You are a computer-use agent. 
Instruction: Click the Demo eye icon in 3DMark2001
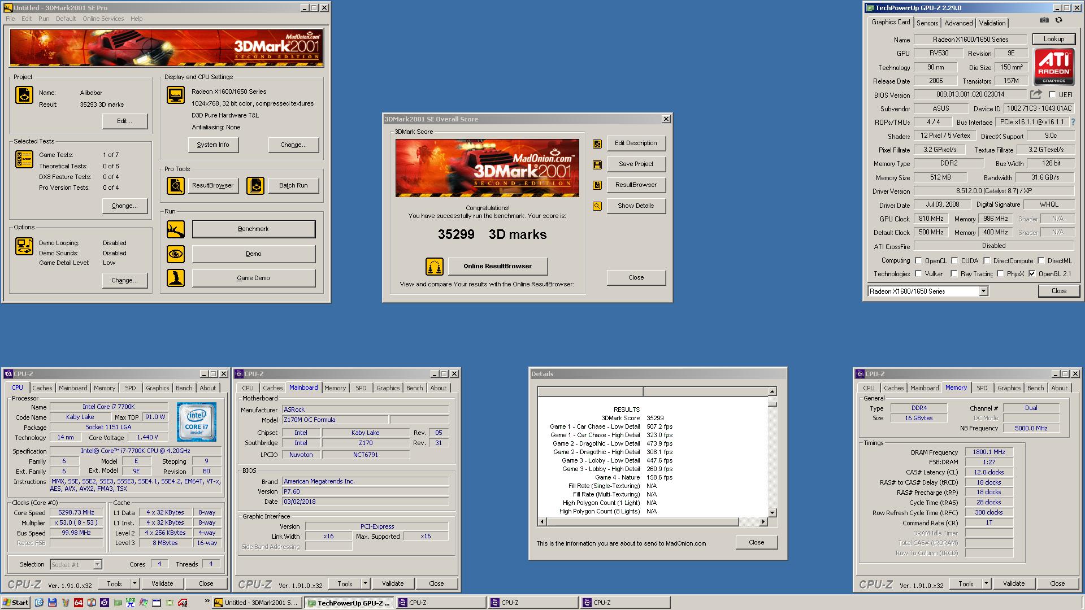tap(176, 254)
